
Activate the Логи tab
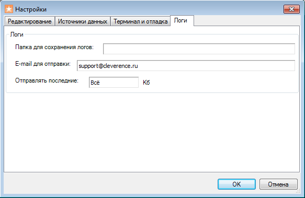(182, 20)
